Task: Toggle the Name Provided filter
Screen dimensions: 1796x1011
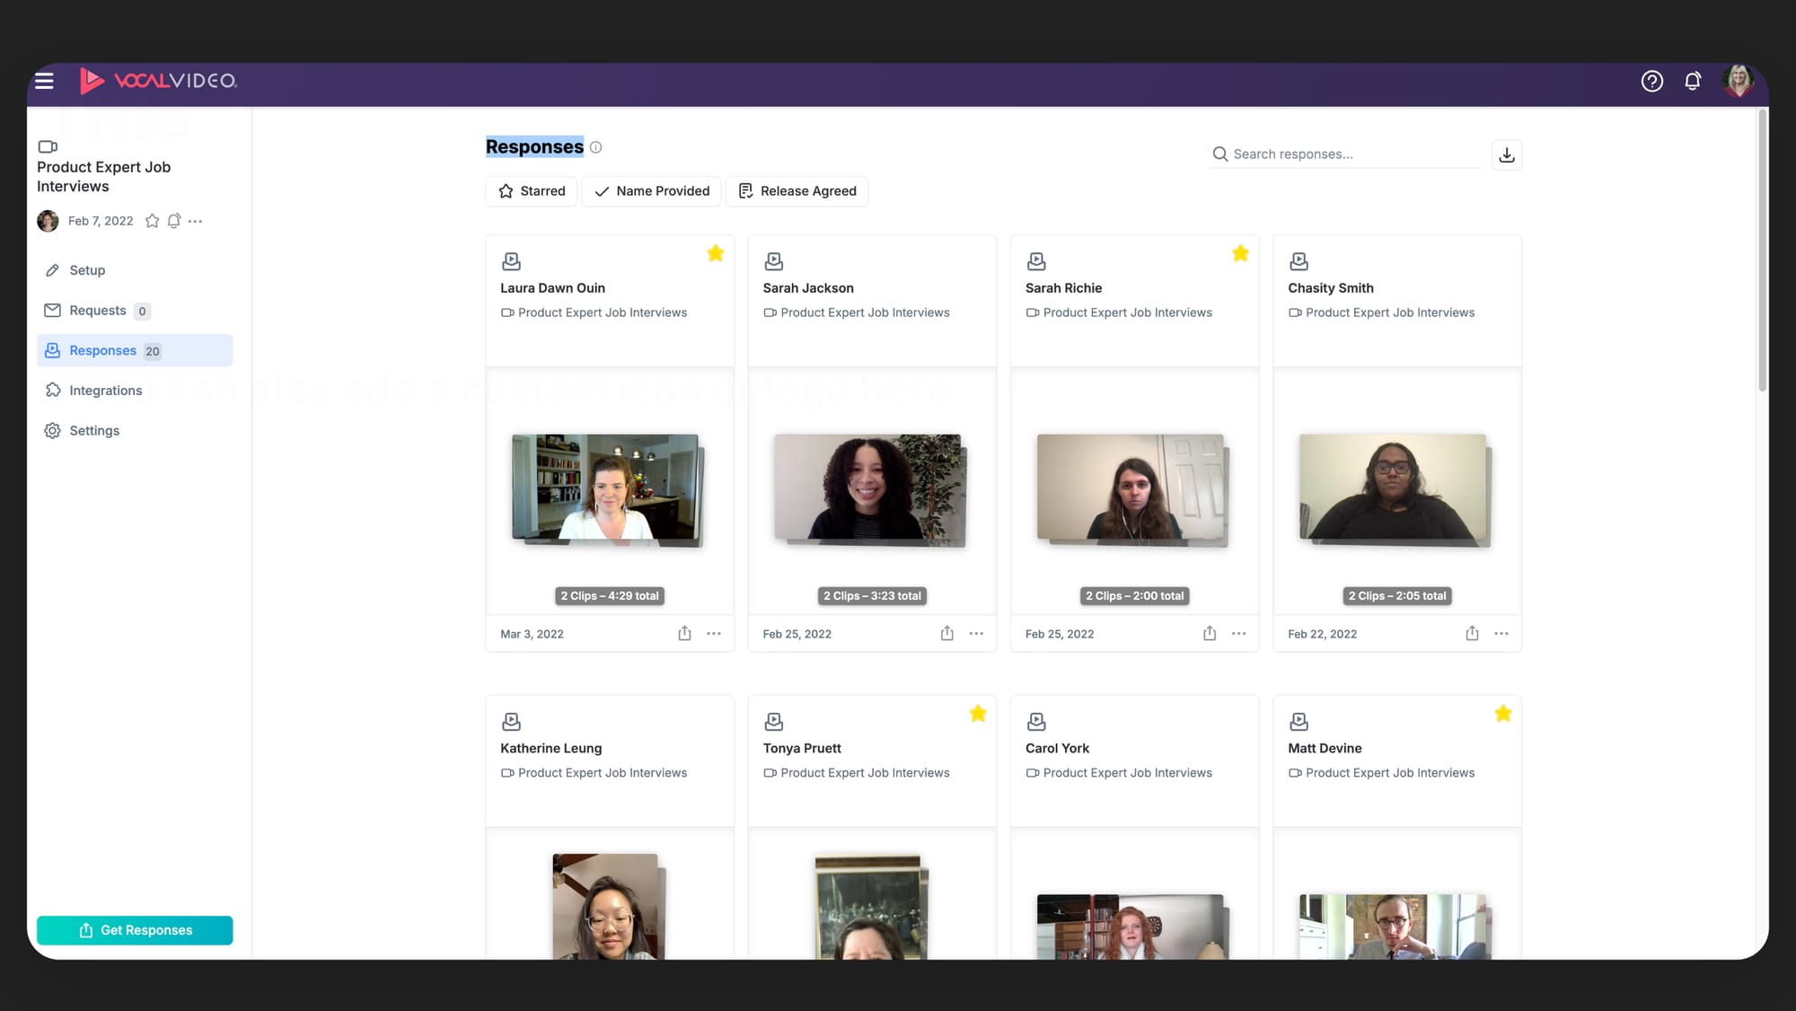Action: pos(651,191)
